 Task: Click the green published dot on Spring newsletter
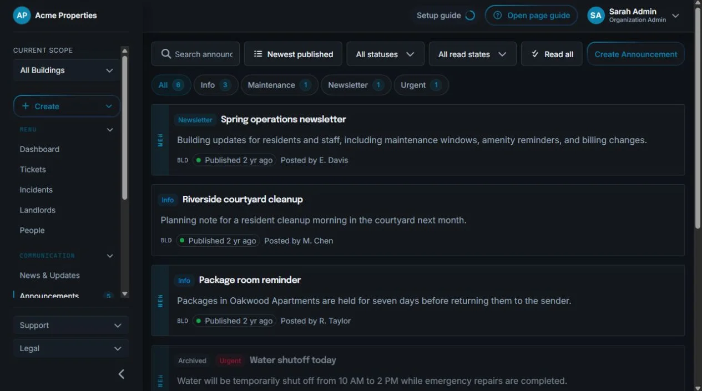coord(199,160)
